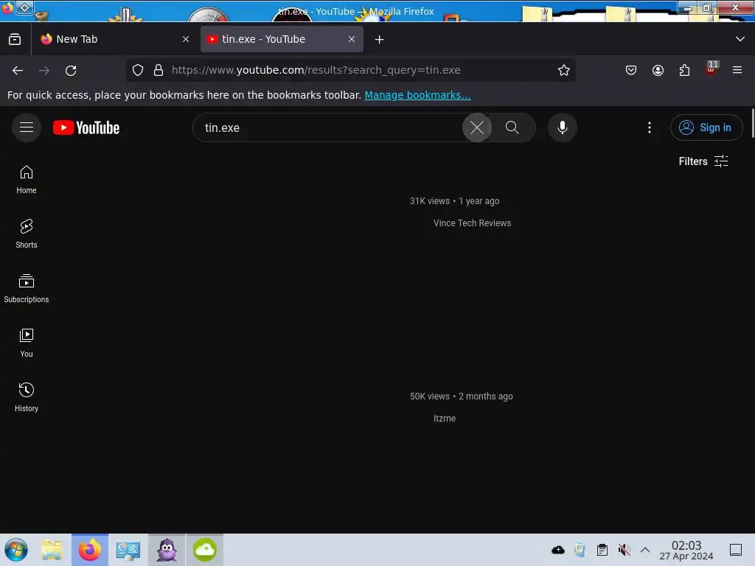Go back to the previous page
Image resolution: width=755 pixels, height=566 pixels.
pos(18,70)
